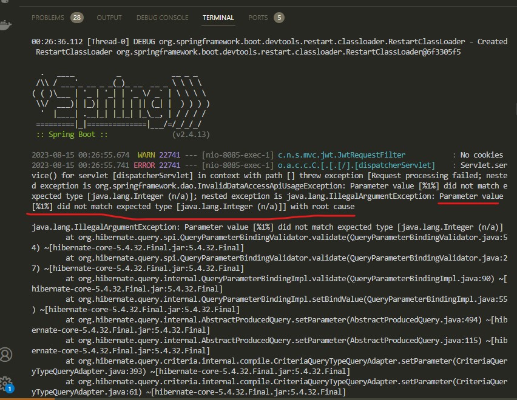
Task: Click the yellow WARN log level label
Action: point(146,155)
